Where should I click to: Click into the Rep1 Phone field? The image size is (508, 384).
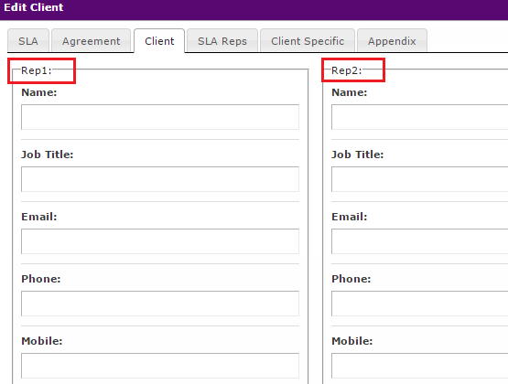click(x=160, y=304)
